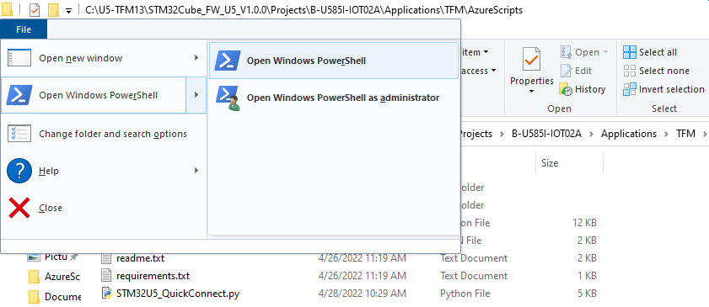This screenshot has width=709, height=307.
Task: Expand the Open new window submenu arrow
Action: pyautogui.click(x=196, y=58)
